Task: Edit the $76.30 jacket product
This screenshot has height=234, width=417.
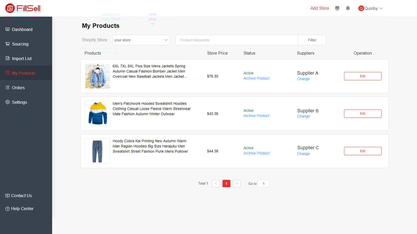Action: (363, 76)
